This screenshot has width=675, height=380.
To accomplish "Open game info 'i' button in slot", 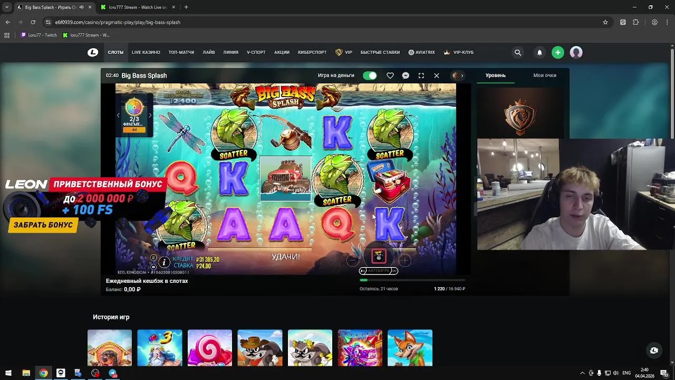I will pyautogui.click(x=164, y=262).
